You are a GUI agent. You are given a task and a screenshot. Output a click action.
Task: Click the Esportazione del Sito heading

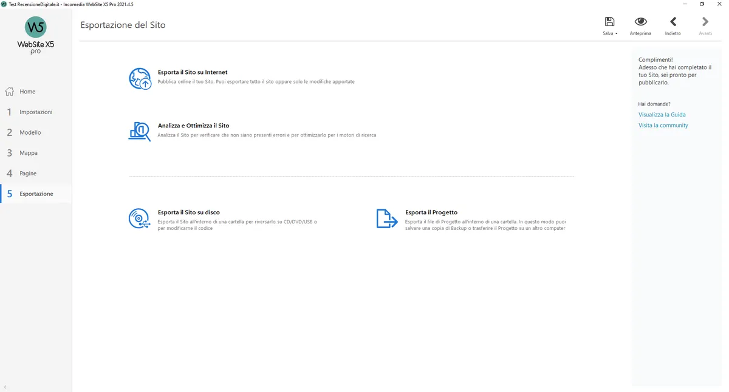[x=123, y=25]
